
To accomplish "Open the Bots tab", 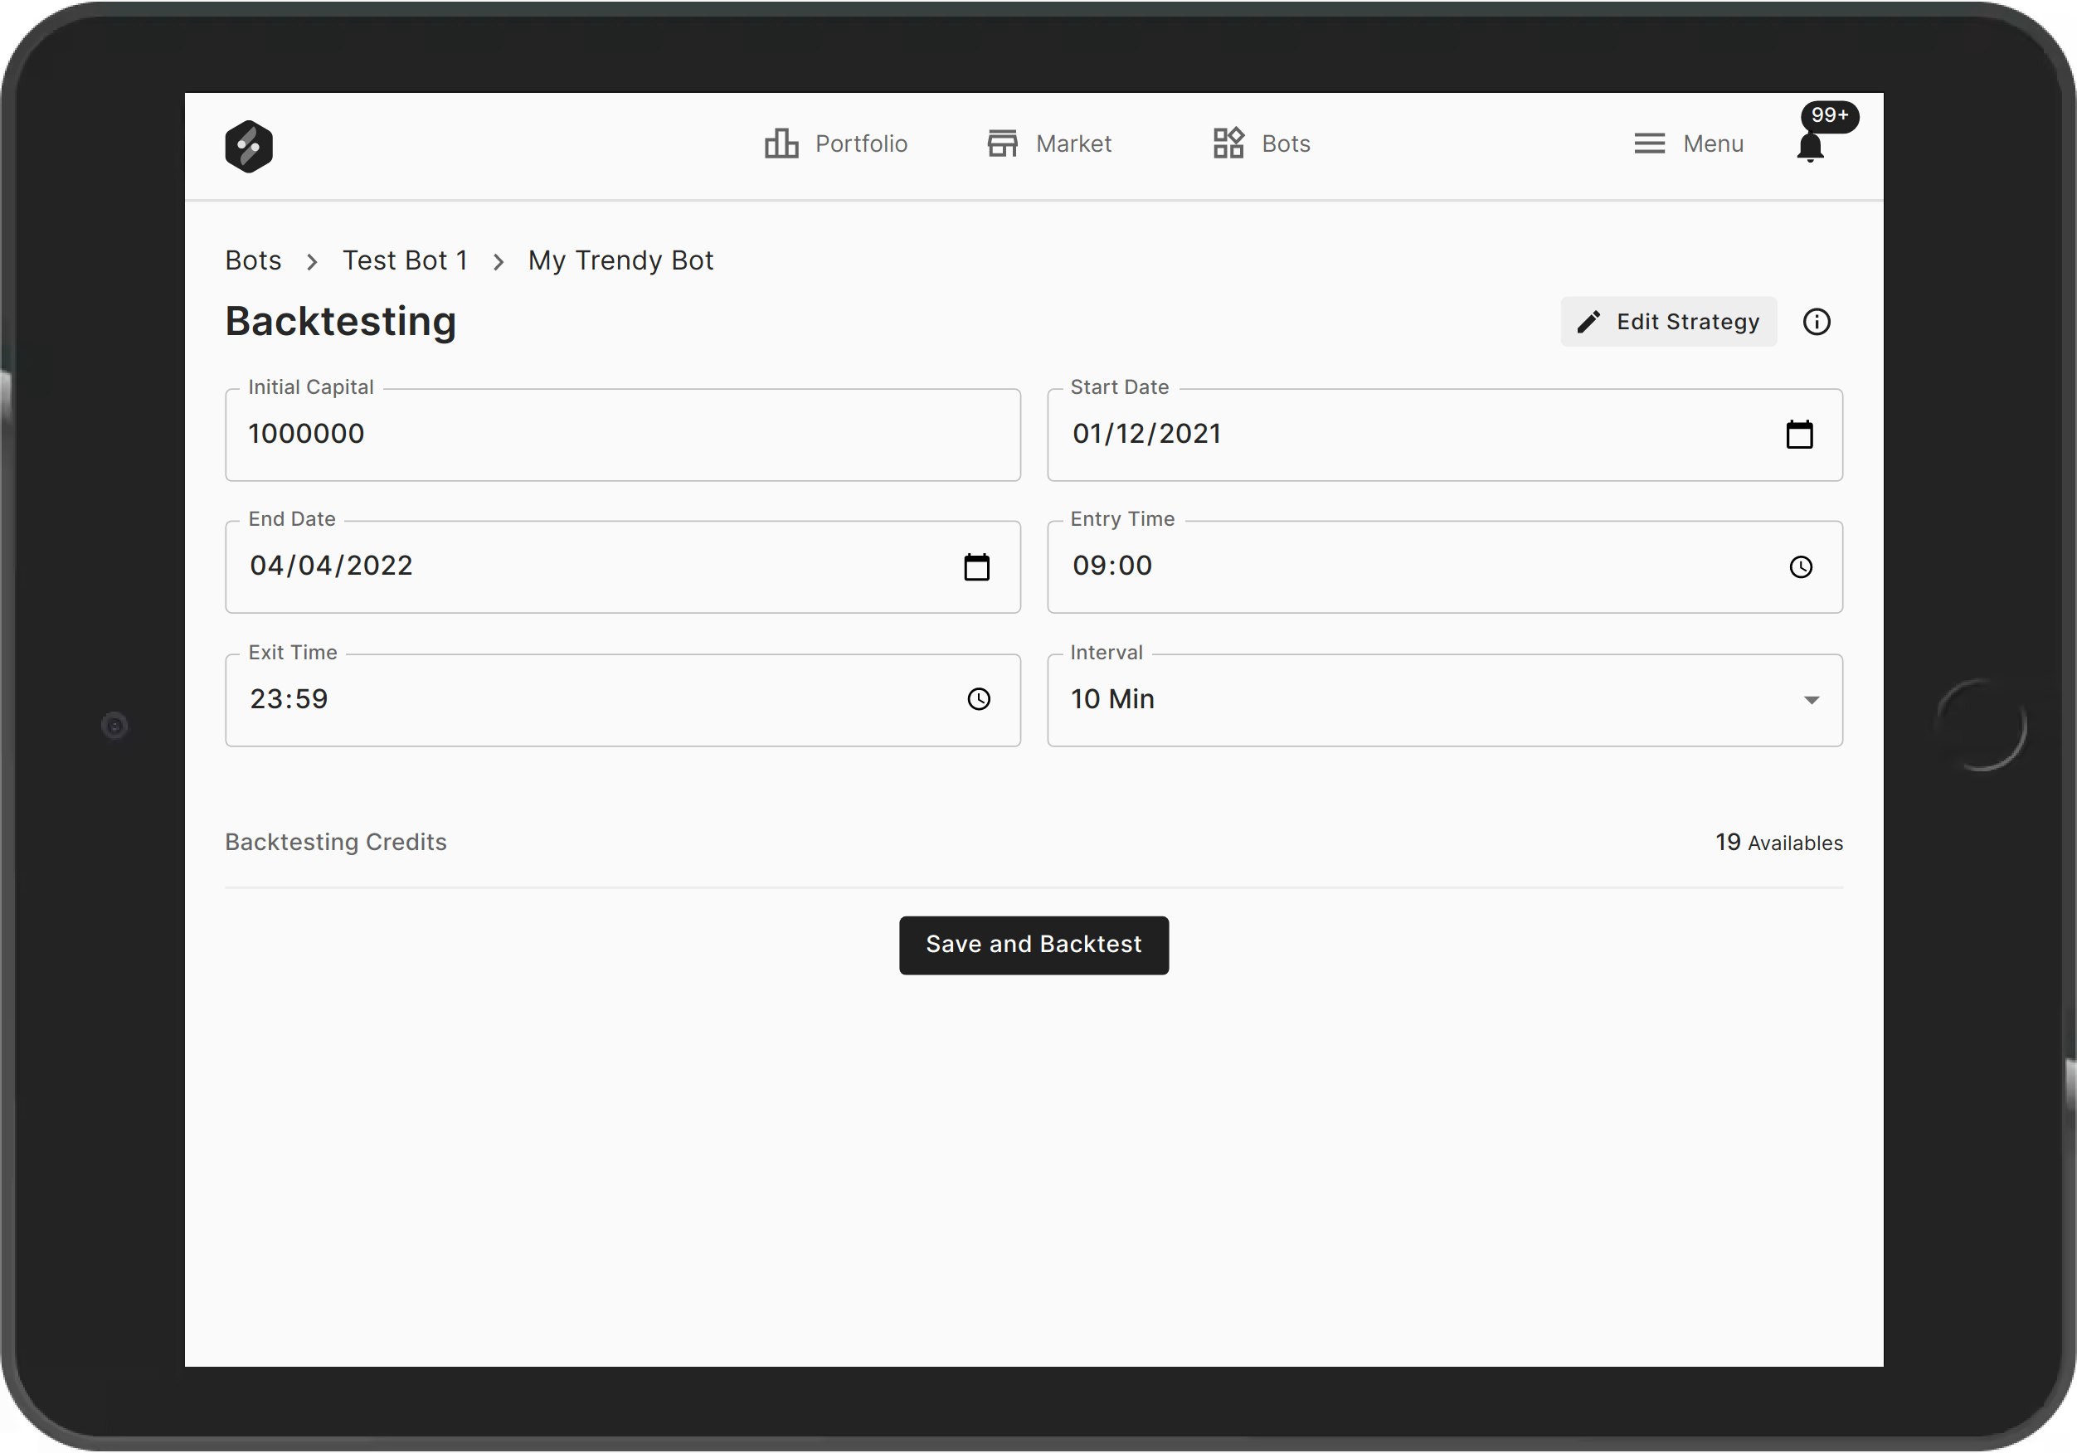I will coord(1262,143).
